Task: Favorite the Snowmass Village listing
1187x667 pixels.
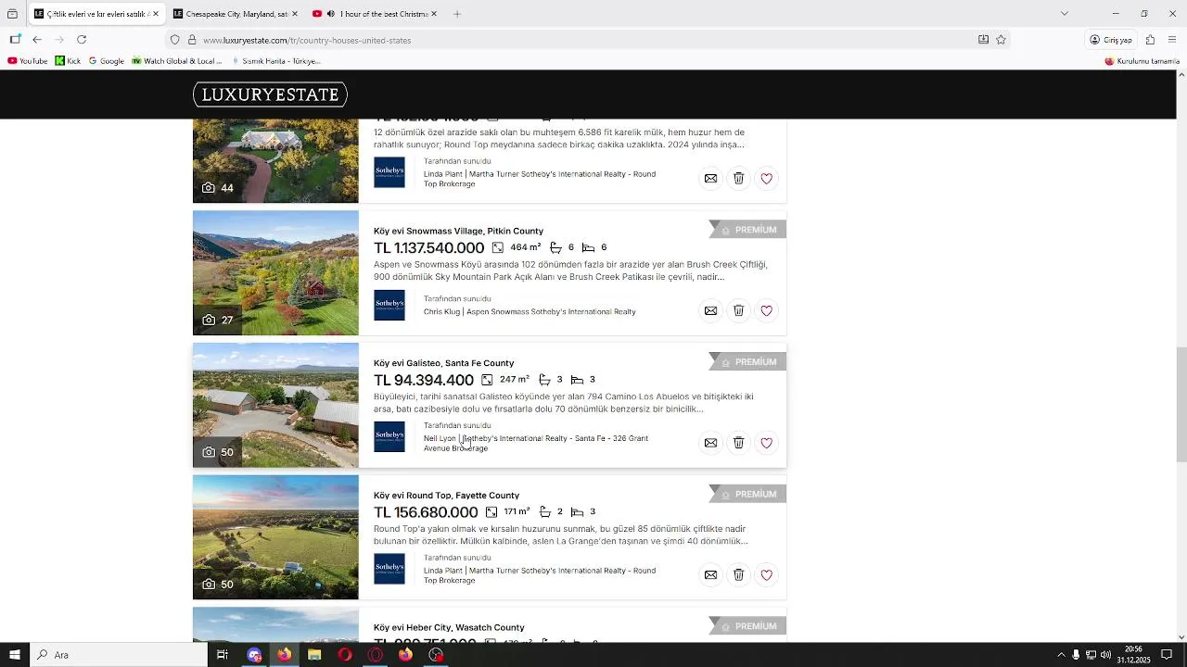Action: click(x=766, y=310)
